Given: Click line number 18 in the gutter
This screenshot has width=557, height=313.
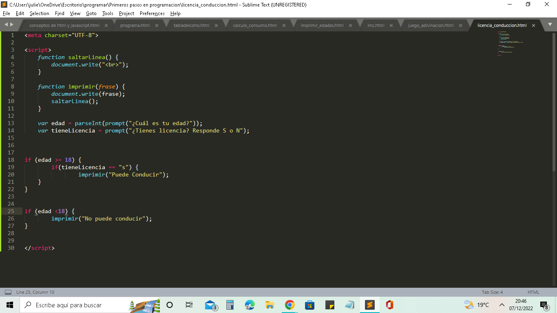Looking at the screenshot, I should pos(11,160).
